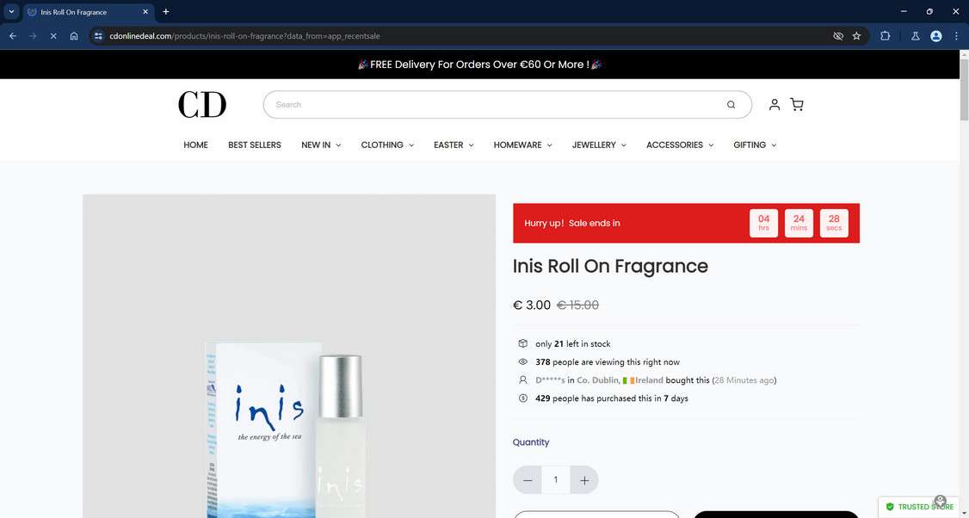Click the Inis Roll On Fragrance title
969x518 pixels.
(x=610, y=267)
